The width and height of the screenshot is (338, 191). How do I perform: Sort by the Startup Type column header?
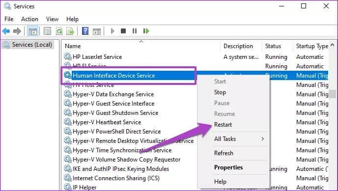(311, 46)
